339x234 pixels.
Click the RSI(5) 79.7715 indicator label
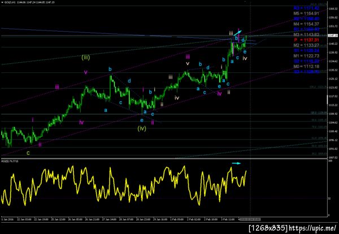10,161
